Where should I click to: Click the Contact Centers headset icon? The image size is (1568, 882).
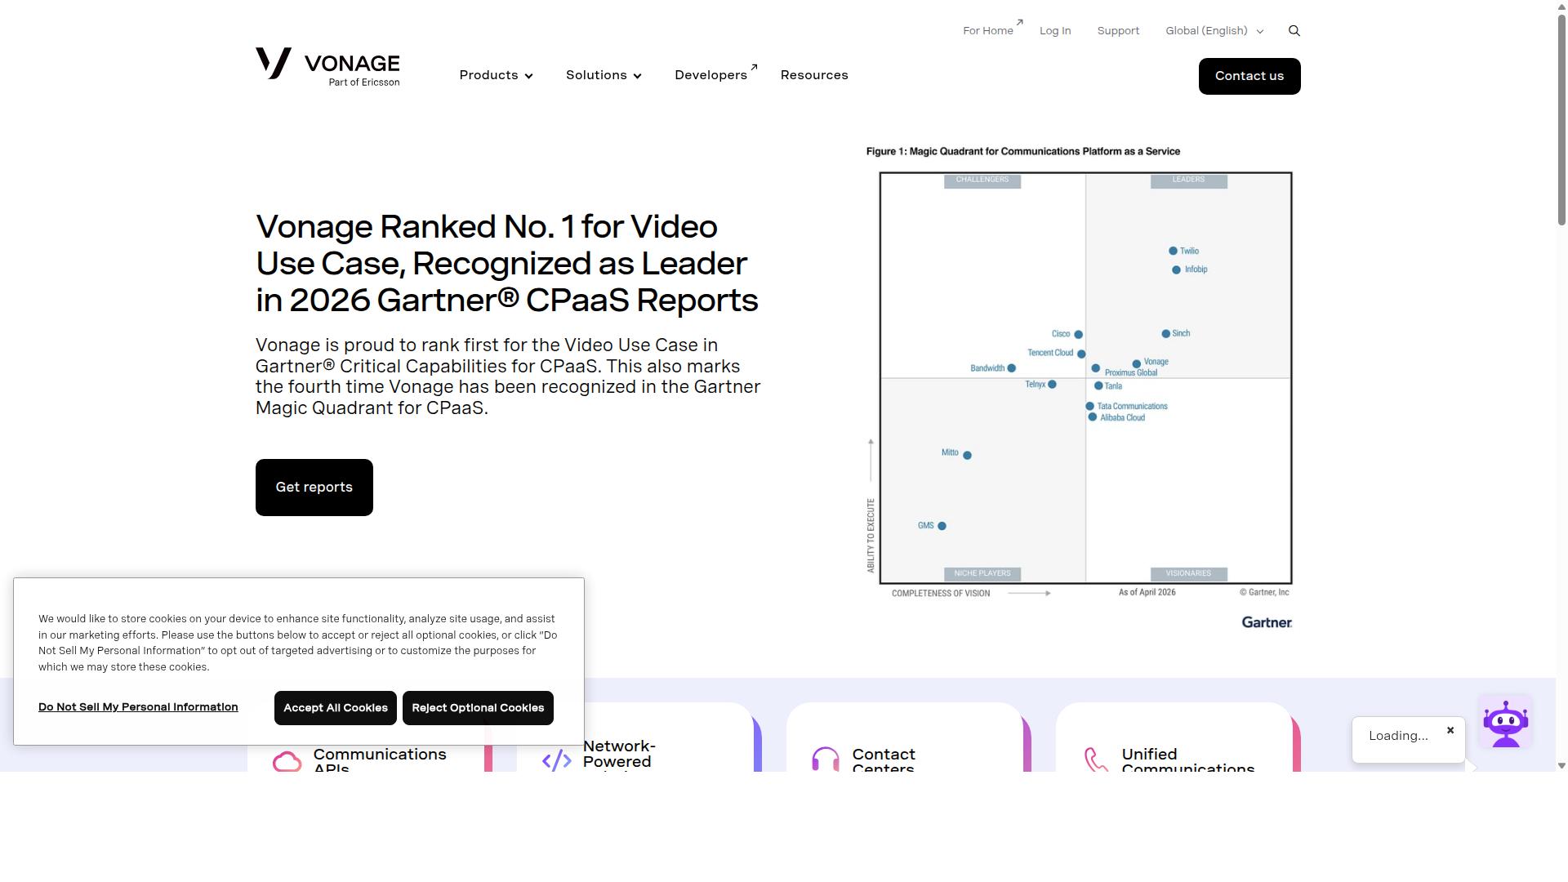tap(826, 759)
